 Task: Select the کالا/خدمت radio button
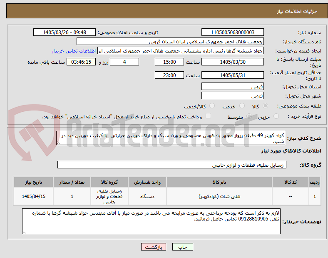tap(212, 106)
